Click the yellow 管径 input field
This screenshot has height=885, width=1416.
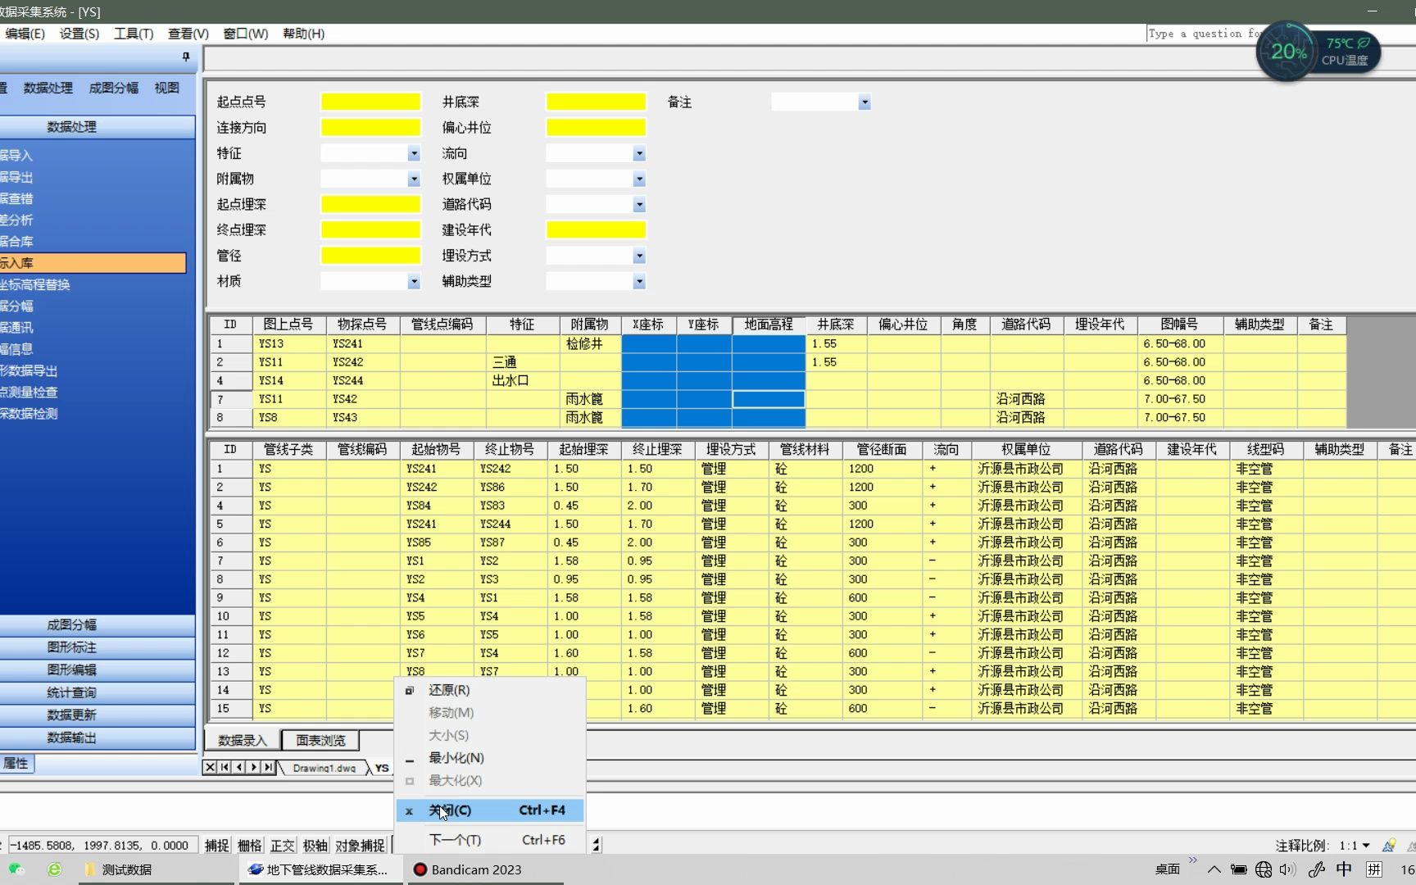tap(370, 256)
